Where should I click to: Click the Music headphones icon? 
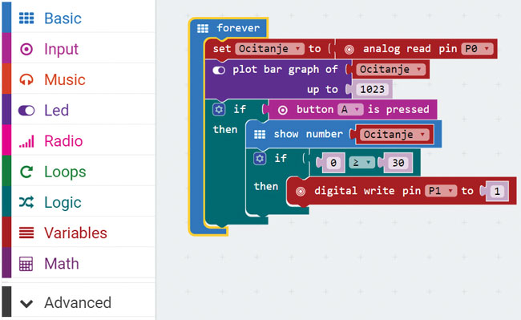coord(26,79)
